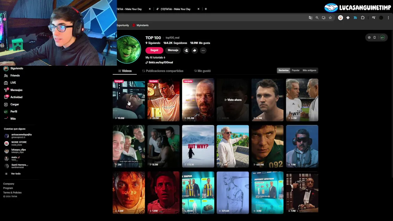Close the (13)TikTok - Make Your Day tab
Screen dimensions: 393x221
pyautogui.click(x=198, y=9)
